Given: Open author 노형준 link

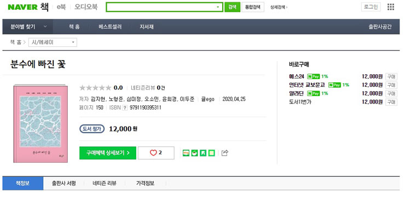Looking at the screenshot, I should pyautogui.click(x=116, y=99).
